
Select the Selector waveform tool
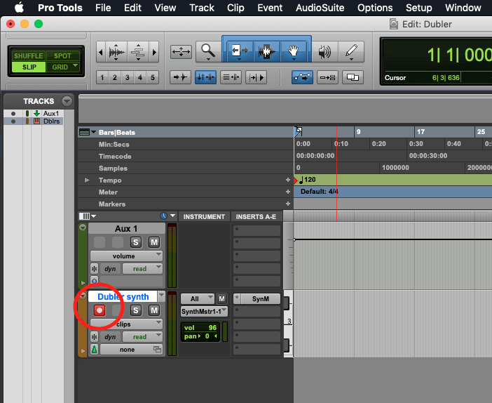point(266,51)
